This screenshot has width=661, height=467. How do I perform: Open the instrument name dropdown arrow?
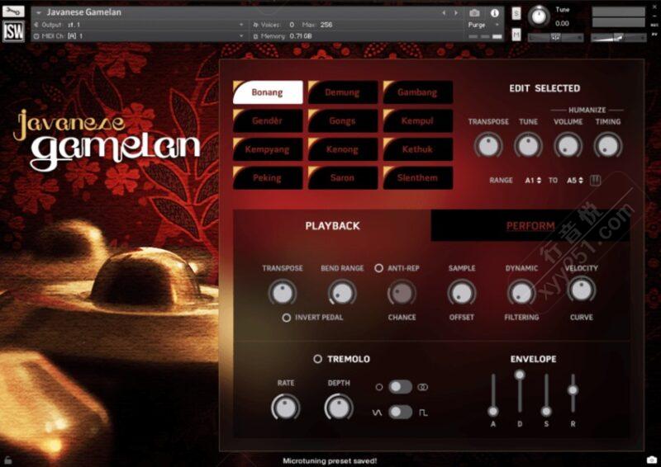point(39,12)
